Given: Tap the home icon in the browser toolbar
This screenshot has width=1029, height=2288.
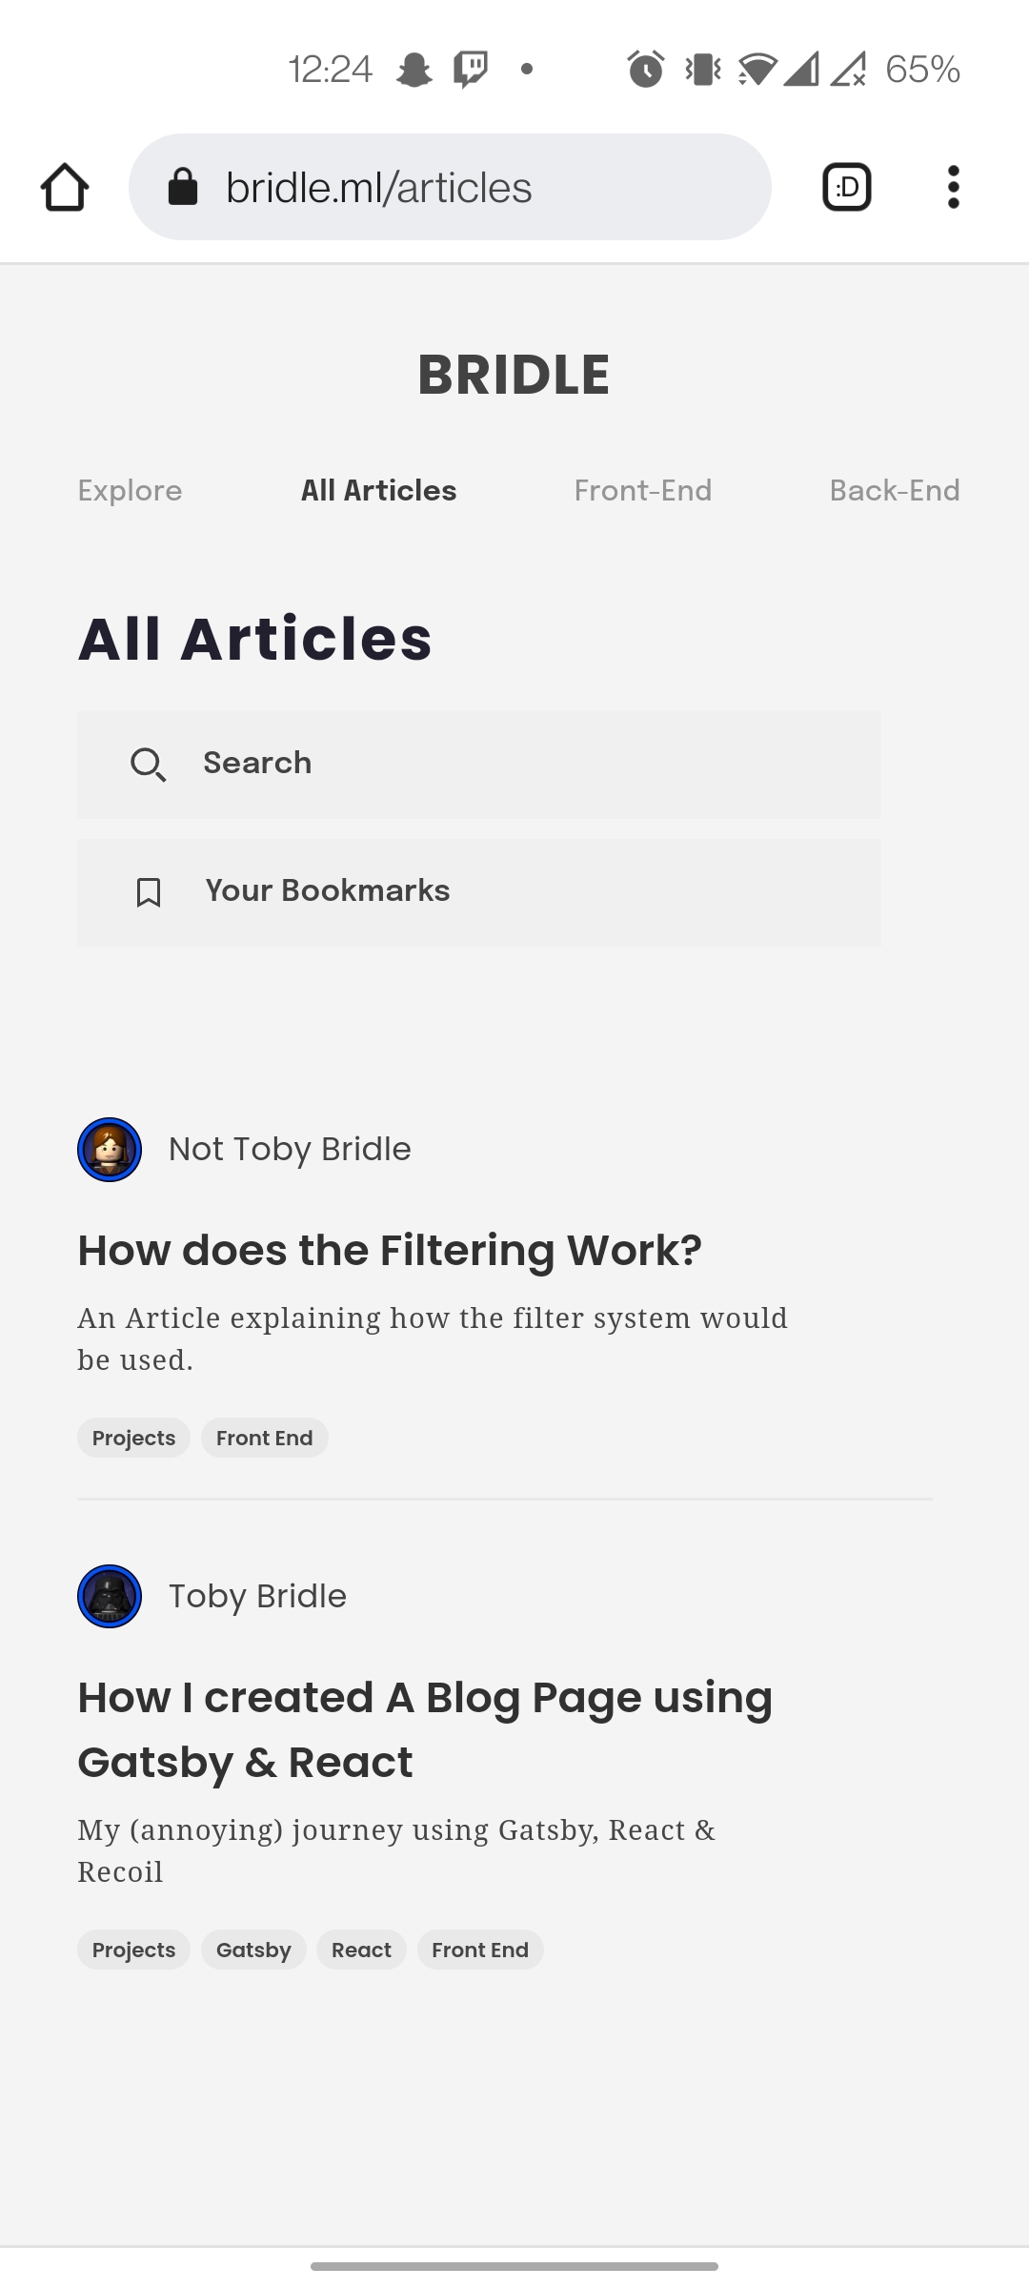Looking at the screenshot, I should pyautogui.click(x=63, y=186).
